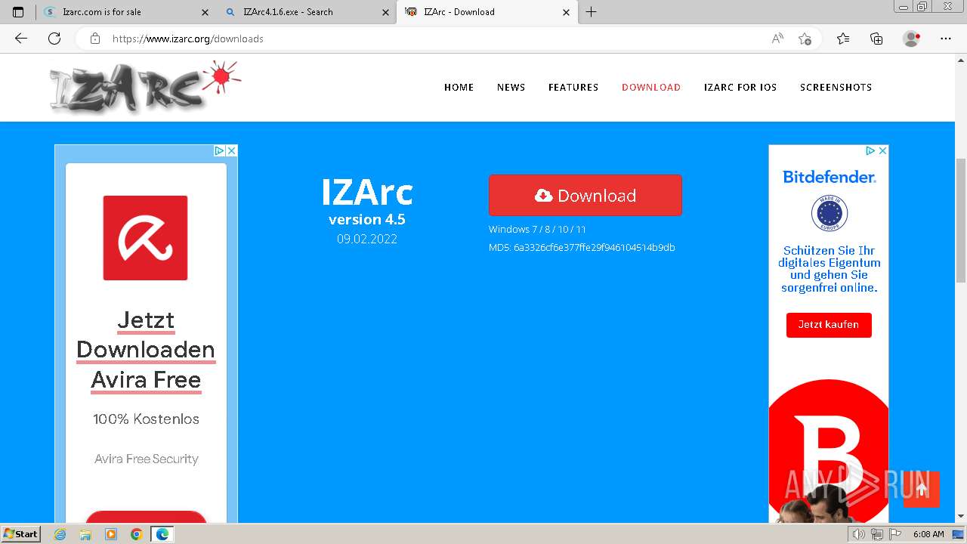Close the 'IZArc - Download' tab
The image size is (967, 544).
point(566,12)
